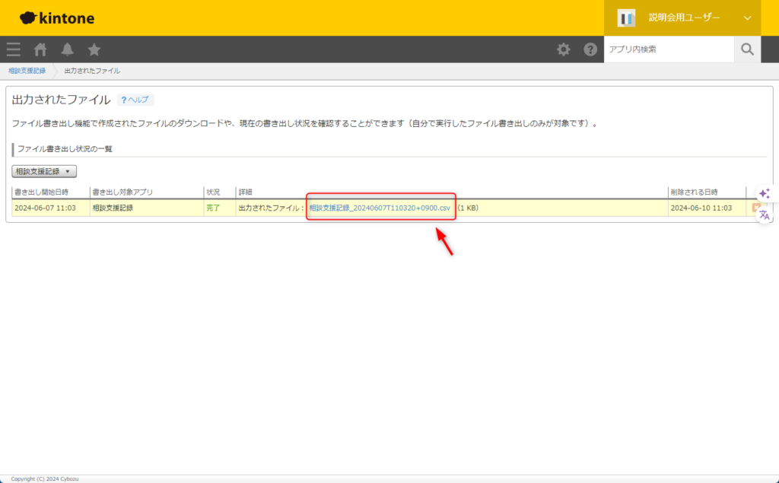The height and width of the screenshot is (483, 779).
Task: Click the kintone logo
Action: tap(57, 17)
